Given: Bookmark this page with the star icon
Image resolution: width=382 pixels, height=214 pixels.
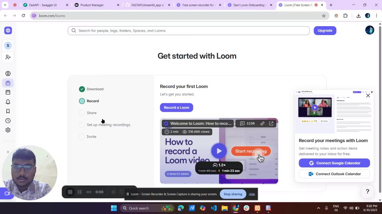Looking at the screenshot, I should pyautogui.click(x=324, y=16).
